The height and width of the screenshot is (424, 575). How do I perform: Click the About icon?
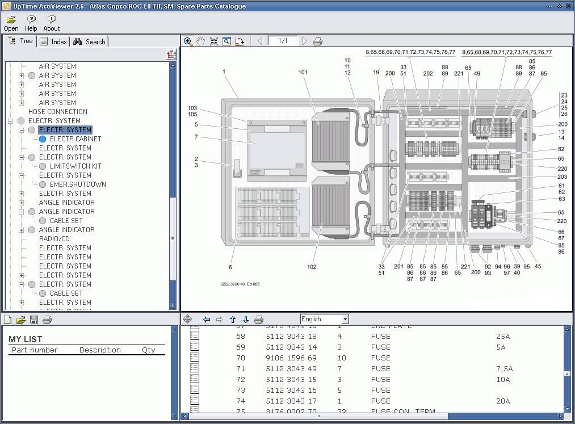point(52,19)
